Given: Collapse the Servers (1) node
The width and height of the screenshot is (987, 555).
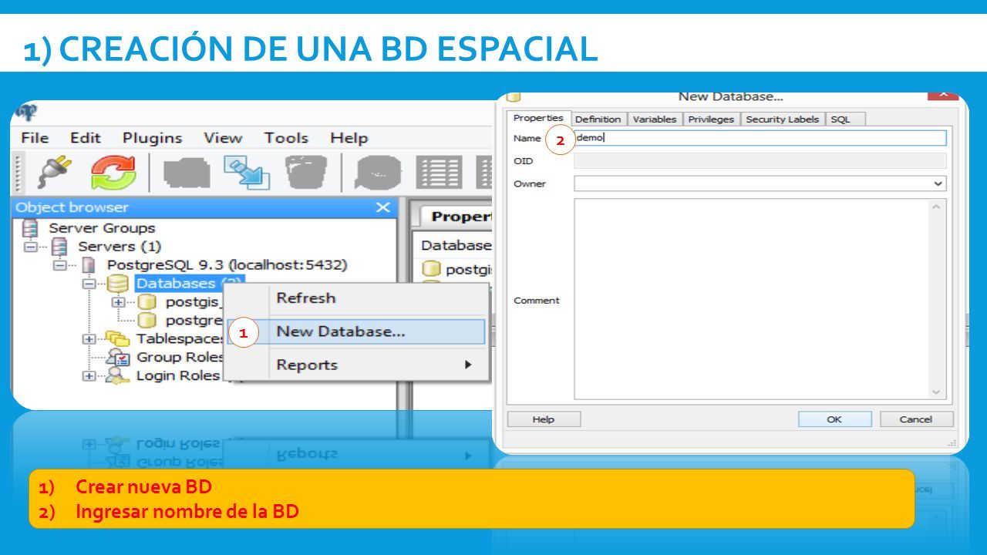Looking at the screenshot, I should pos(31,247).
